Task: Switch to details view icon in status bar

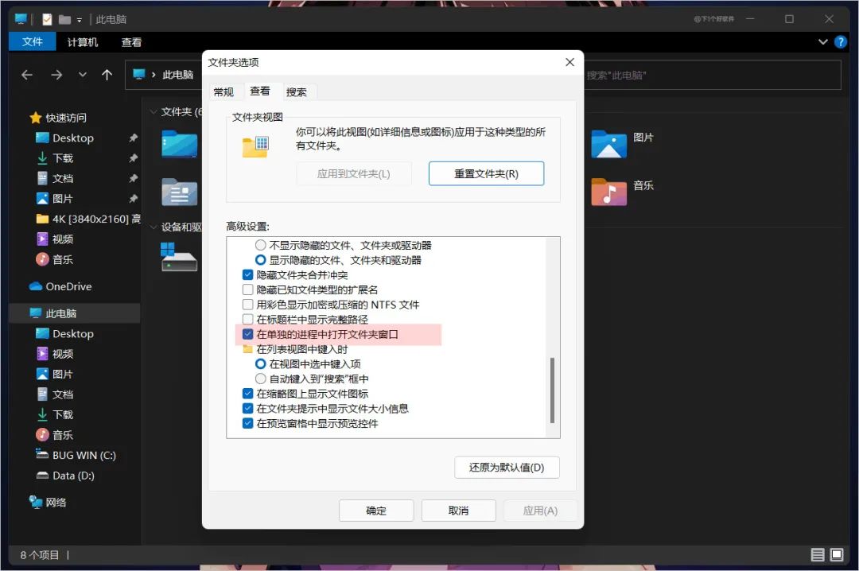Action: coord(818,554)
